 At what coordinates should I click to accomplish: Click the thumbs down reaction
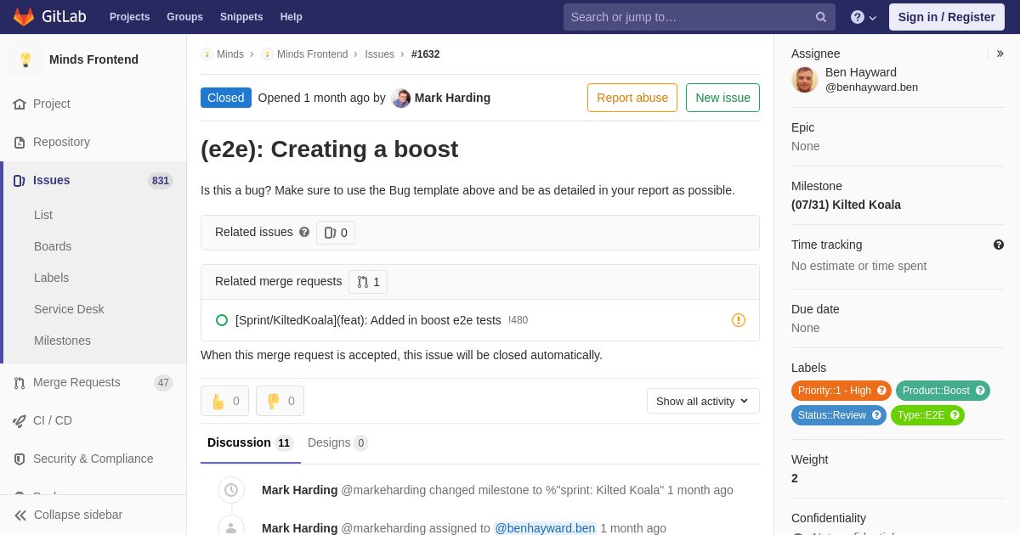pyautogui.click(x=280, y=401)
